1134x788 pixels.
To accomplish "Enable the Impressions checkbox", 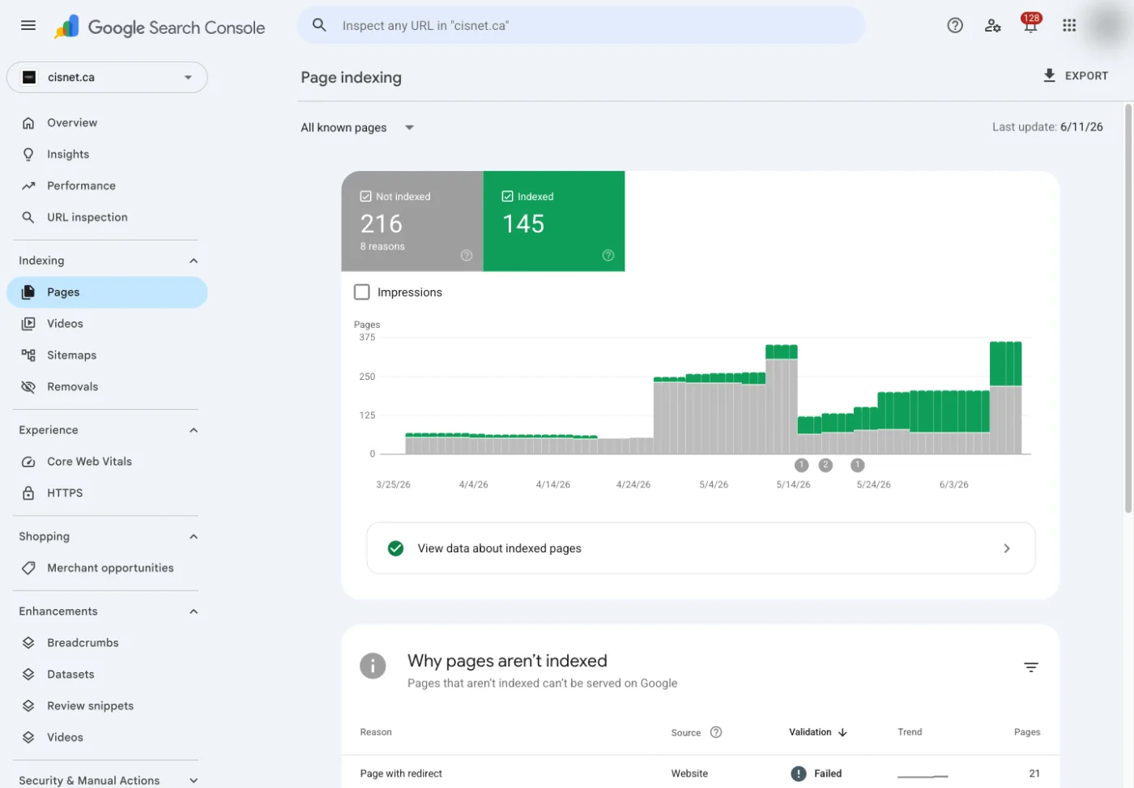I will (x=362, y=292).
